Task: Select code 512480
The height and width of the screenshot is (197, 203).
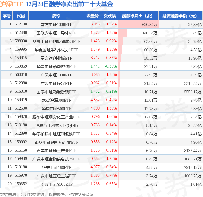Action: 21,33
